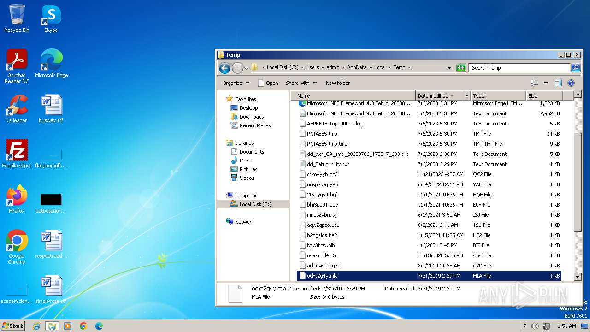Screen dimensions: 590x332
Task: Expand the arrow after AppData in path
Action: [x=370, y=68]
